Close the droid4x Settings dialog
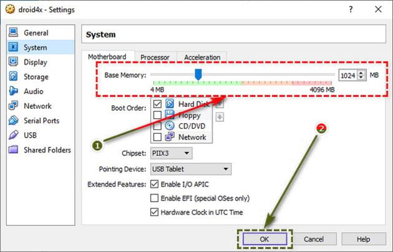Image resolution: width=393 pixels, height=252 pixels. [378, 9]
